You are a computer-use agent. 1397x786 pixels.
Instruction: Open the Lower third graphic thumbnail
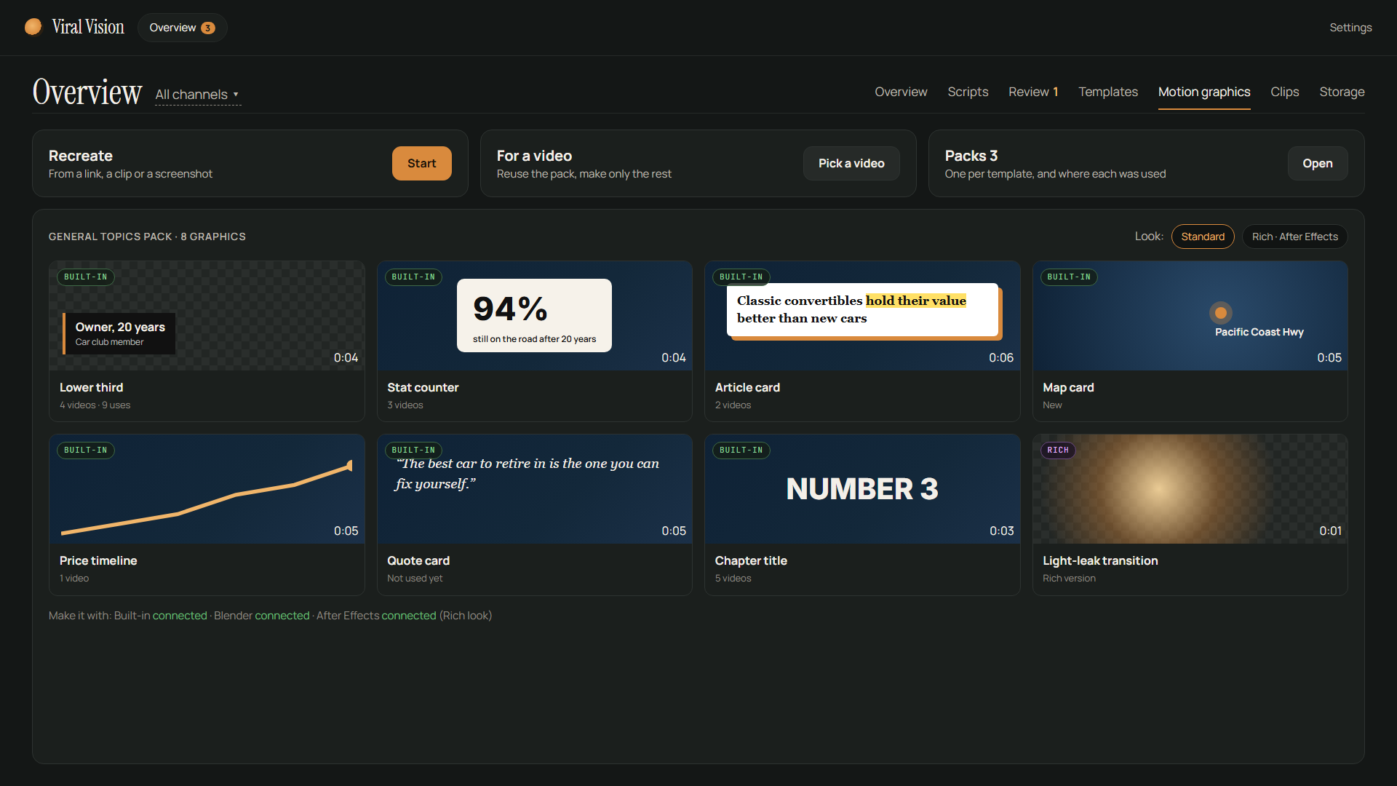coord(207,315)
